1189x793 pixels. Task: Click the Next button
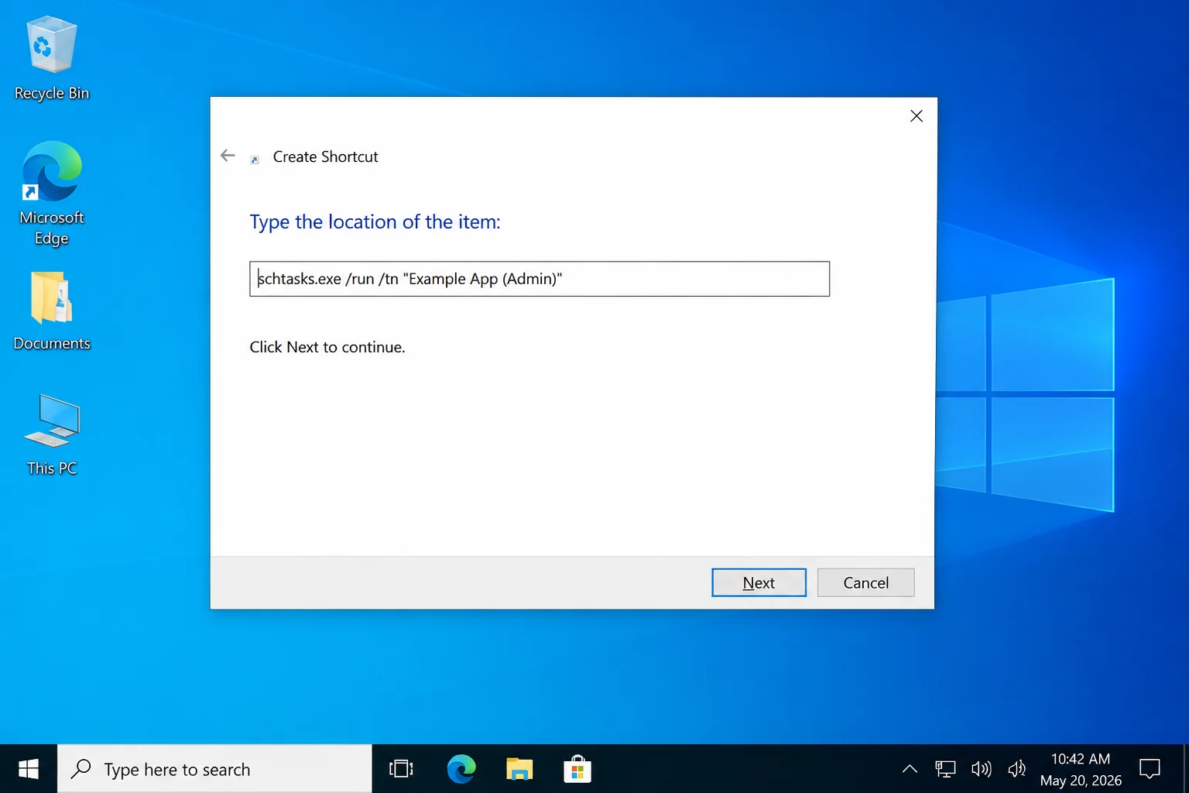[759, 582]
